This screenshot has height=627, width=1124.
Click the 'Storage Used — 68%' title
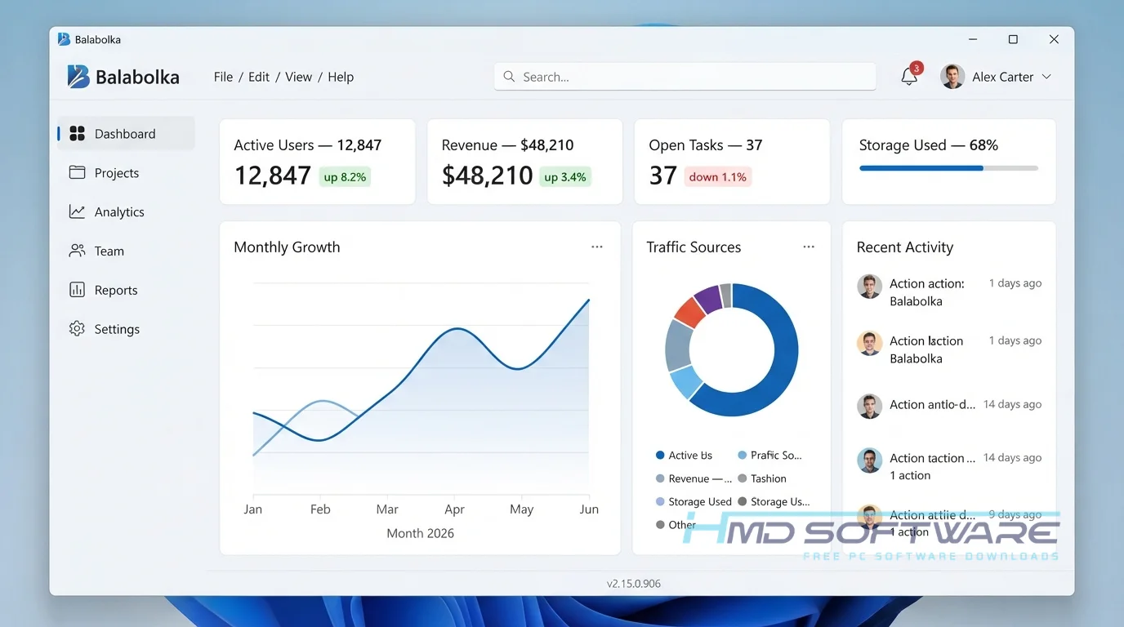[x=929, y=145]
